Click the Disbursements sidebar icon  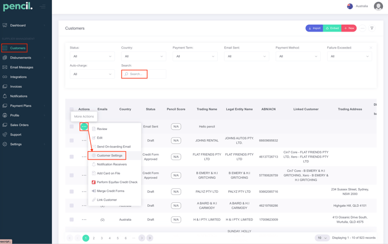[x=5, y=57]
